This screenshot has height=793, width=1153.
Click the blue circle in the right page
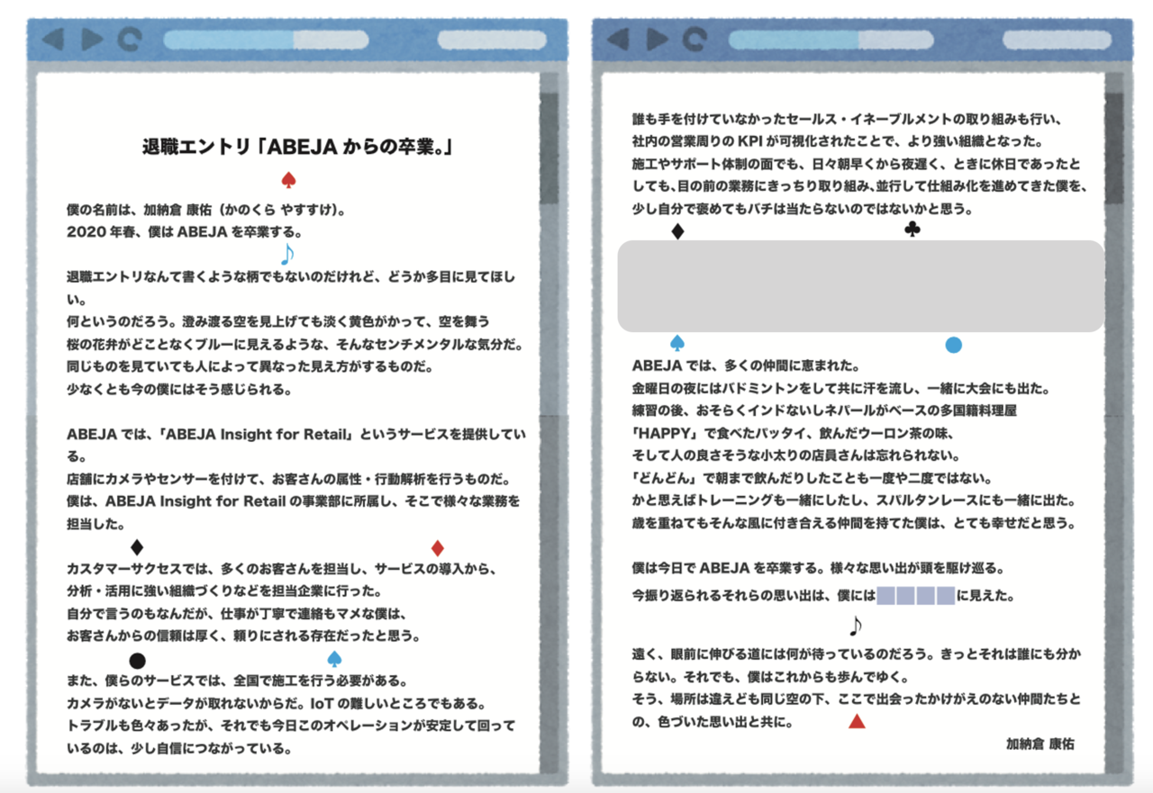[954, 345]
